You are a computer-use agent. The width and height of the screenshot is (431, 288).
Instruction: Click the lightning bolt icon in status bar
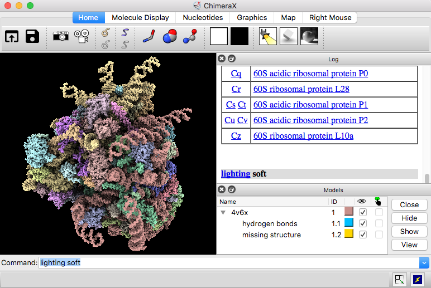pos(417,280)
